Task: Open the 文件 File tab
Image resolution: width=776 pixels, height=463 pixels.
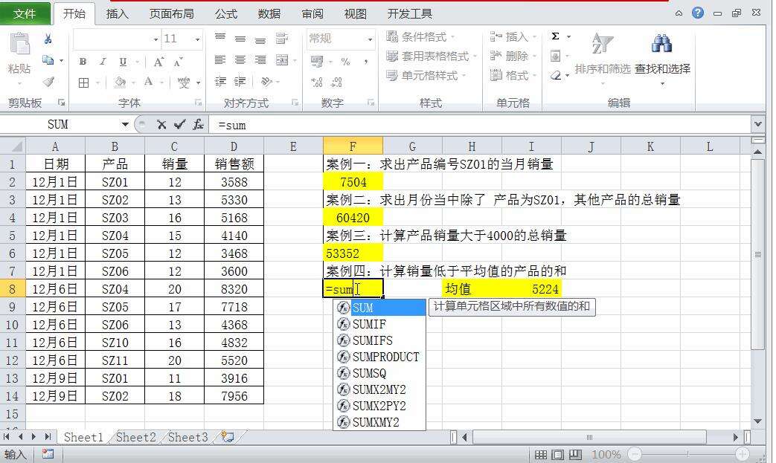Action: click(x=25, y=14)
